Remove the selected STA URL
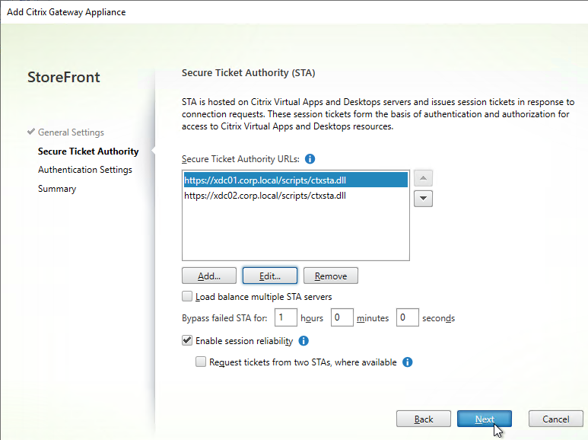The width and height of the screenshot is (588, 440). (331, 276)
